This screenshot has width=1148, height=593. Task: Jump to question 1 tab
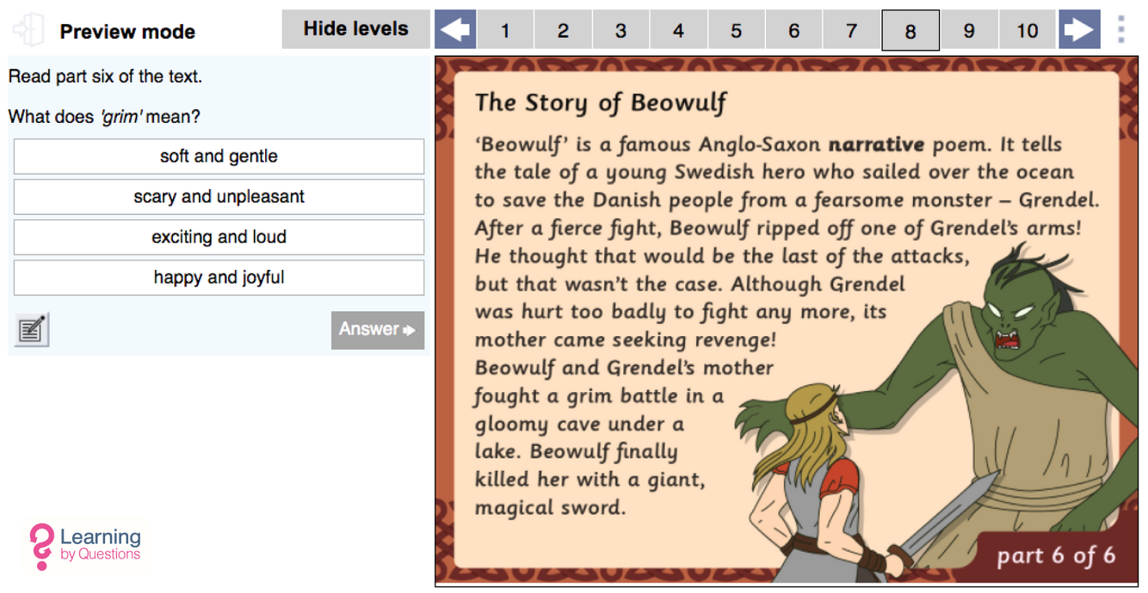point(505,31)
